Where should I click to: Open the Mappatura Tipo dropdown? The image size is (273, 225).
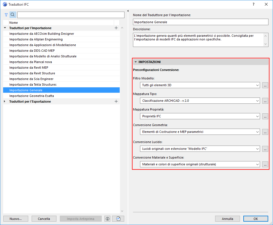(200, 101)
